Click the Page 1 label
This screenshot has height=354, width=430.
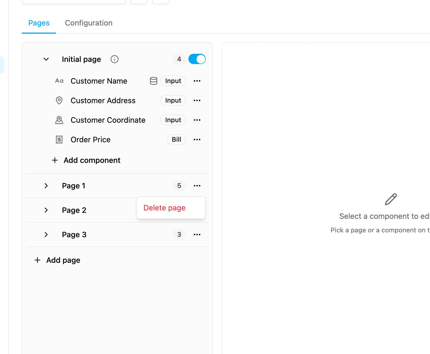(74, 186)
